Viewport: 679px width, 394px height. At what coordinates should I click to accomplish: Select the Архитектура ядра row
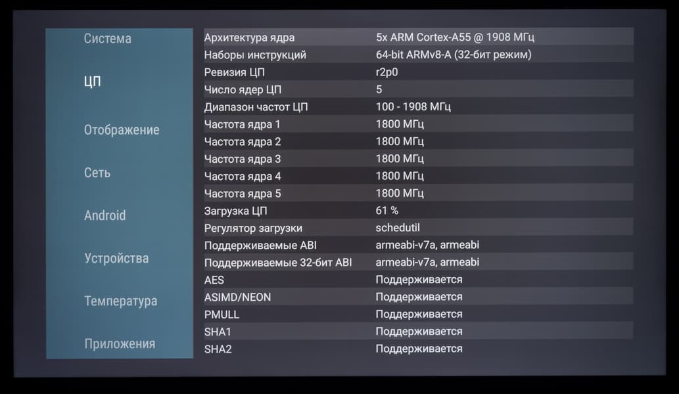point(419,37)
